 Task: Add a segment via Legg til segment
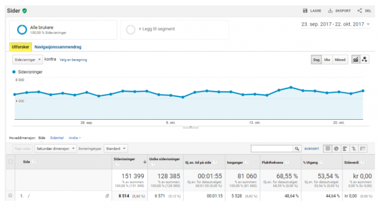[x=156, y=29]
